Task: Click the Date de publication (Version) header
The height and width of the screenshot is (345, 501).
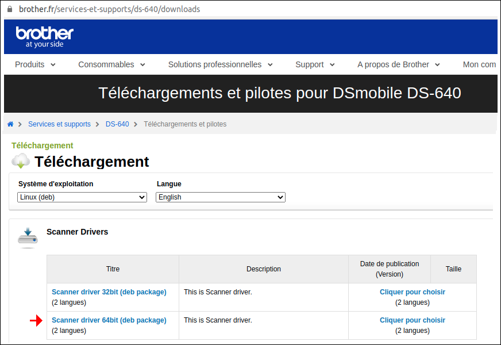Action: click(390, 269)
